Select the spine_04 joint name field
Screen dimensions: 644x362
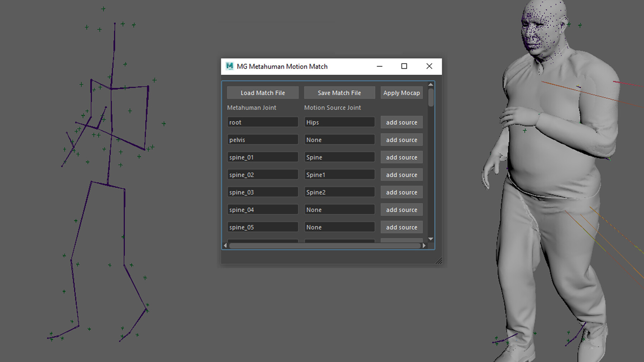(263, 209)
